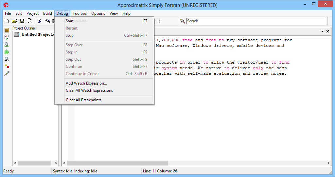Click the word 'system' in the editor
The width and height of the screenshot is (335, 177).
(169, 68)
